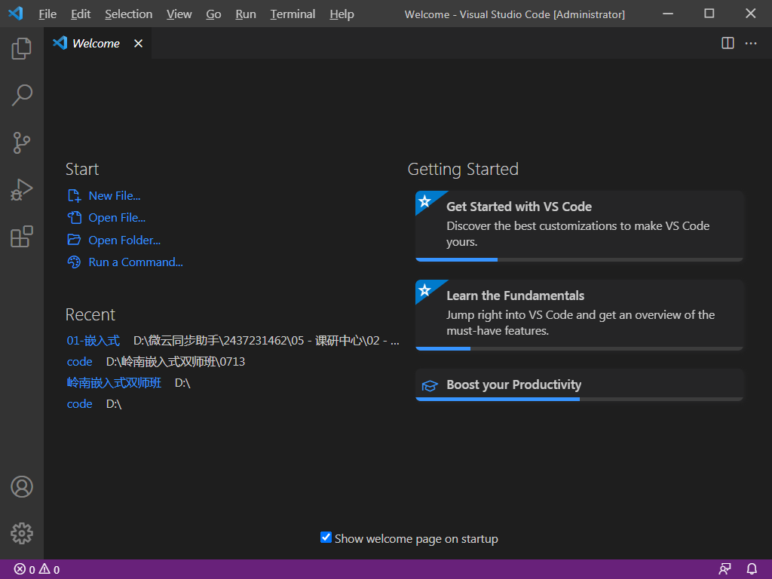
Task: Expand the Boost your Productivity walkthrough
Action: coord(579,385)
